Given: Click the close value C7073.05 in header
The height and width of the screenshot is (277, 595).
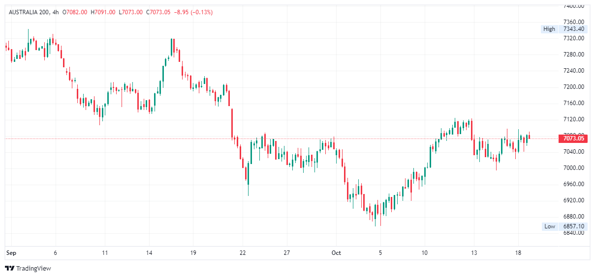Looking at the screenshot, I should pos(158,12).
